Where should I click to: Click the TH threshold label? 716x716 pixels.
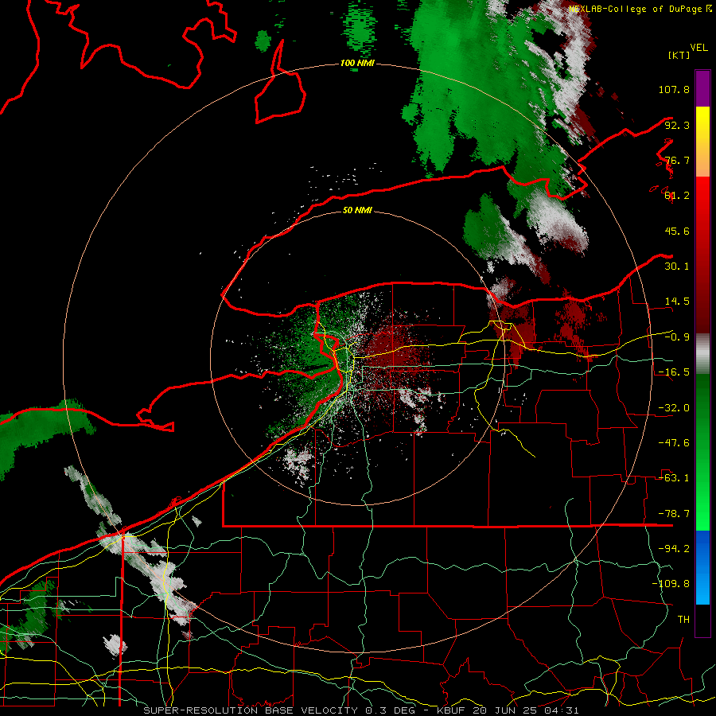click(683, 620)
